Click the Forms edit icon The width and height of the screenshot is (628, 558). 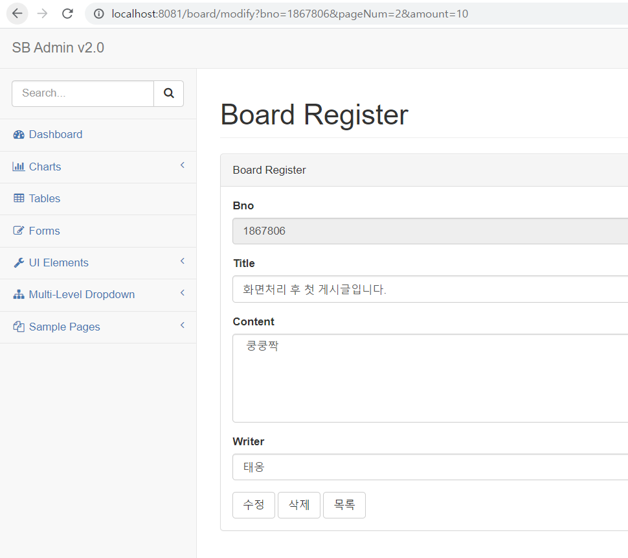[18, 231]
